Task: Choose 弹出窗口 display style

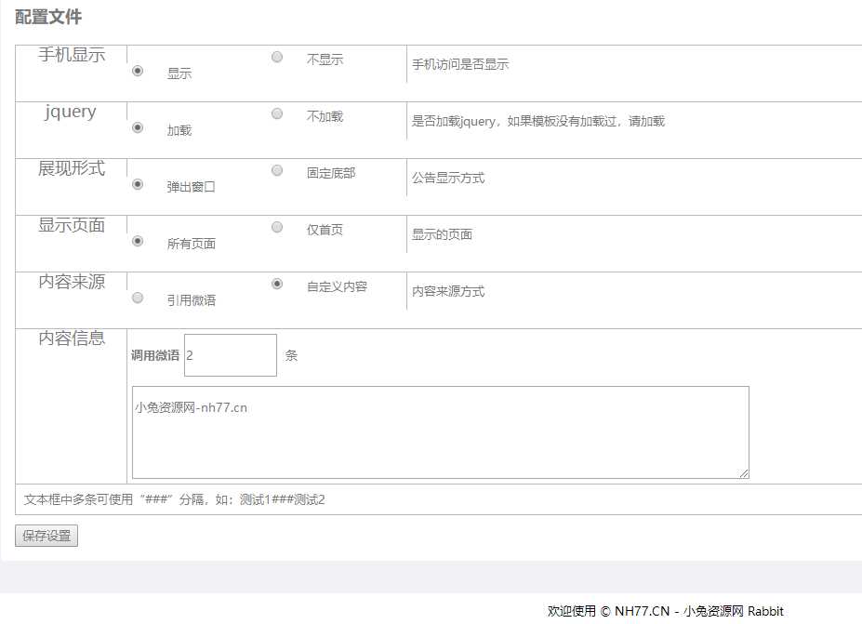Action: coord(138,184)
